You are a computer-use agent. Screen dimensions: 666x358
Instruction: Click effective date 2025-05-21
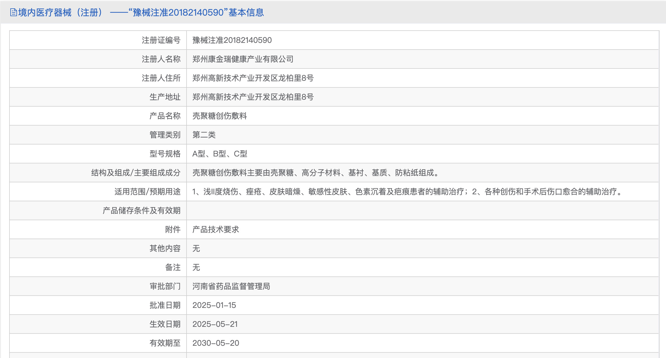[215, 324]
